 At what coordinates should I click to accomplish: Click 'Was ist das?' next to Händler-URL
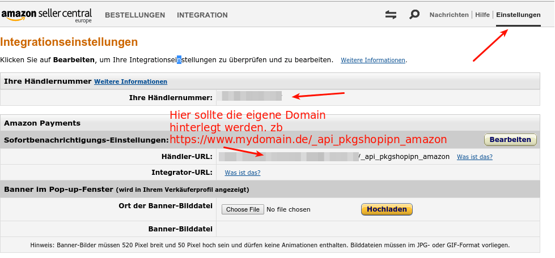click(x=474, y=157)
